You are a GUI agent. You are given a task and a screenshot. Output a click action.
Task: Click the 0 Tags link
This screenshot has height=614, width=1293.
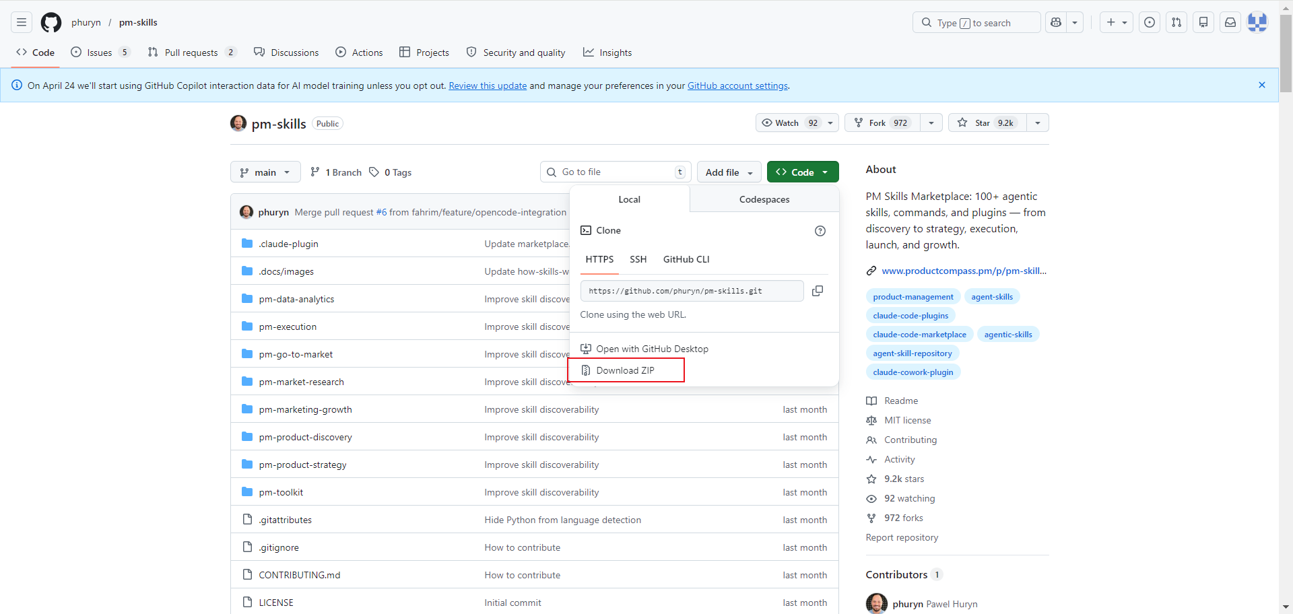click(390, 172)
